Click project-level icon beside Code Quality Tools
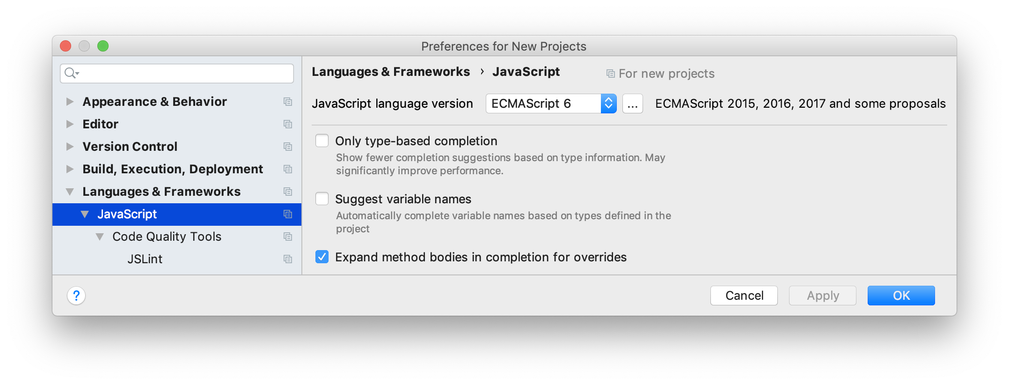The image size is (1009, 385). (x=288, y=237)
